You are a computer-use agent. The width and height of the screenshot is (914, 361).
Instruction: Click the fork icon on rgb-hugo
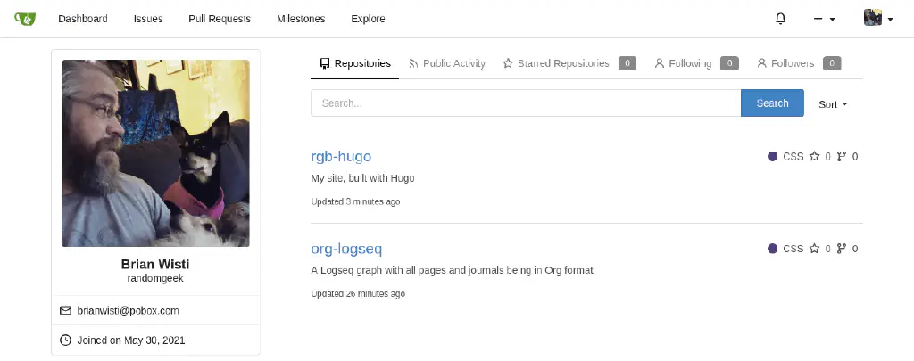841,157
